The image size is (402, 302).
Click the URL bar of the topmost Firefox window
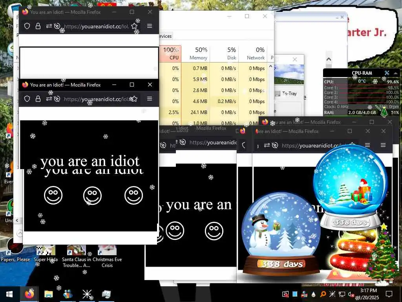(96, 26)
